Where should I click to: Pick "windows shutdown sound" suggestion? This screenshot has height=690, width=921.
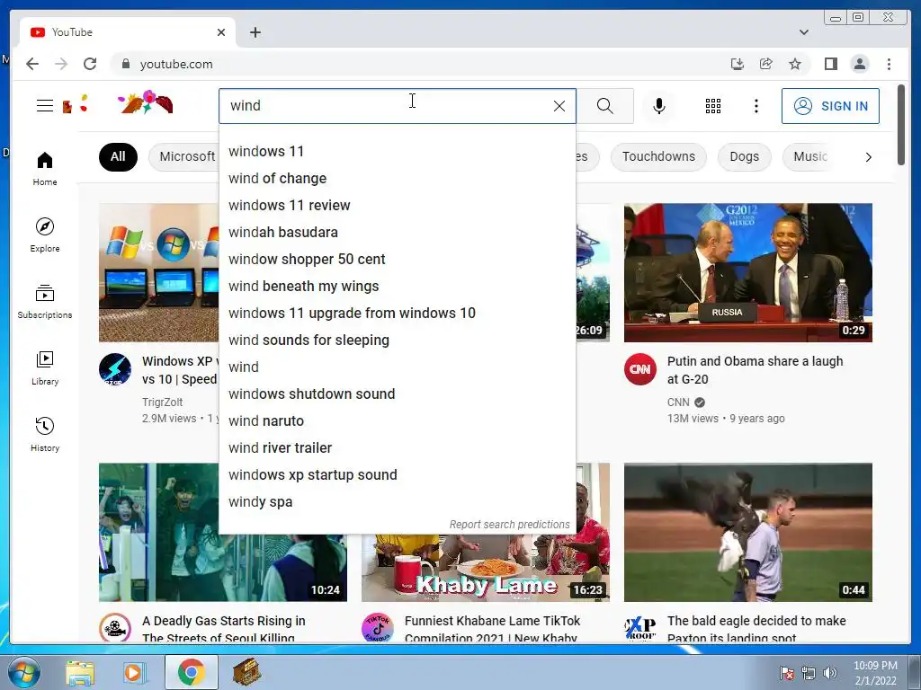click(397, 394)
